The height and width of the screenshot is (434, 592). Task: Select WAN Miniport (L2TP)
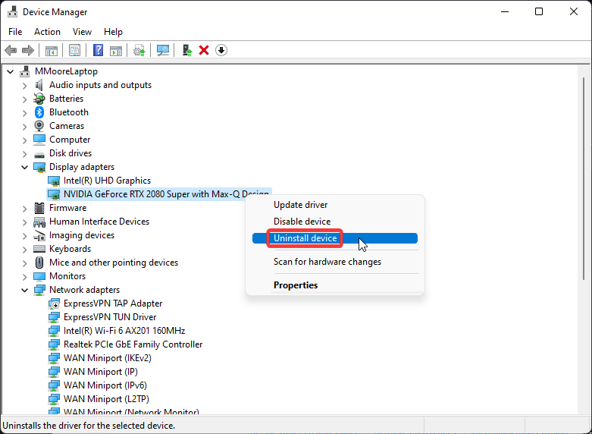click(106, 399)
